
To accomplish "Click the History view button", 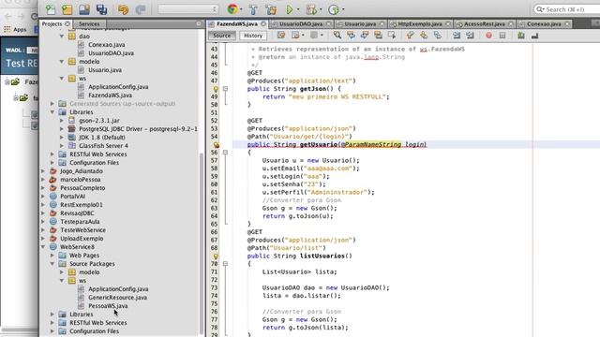I will 253,36.
